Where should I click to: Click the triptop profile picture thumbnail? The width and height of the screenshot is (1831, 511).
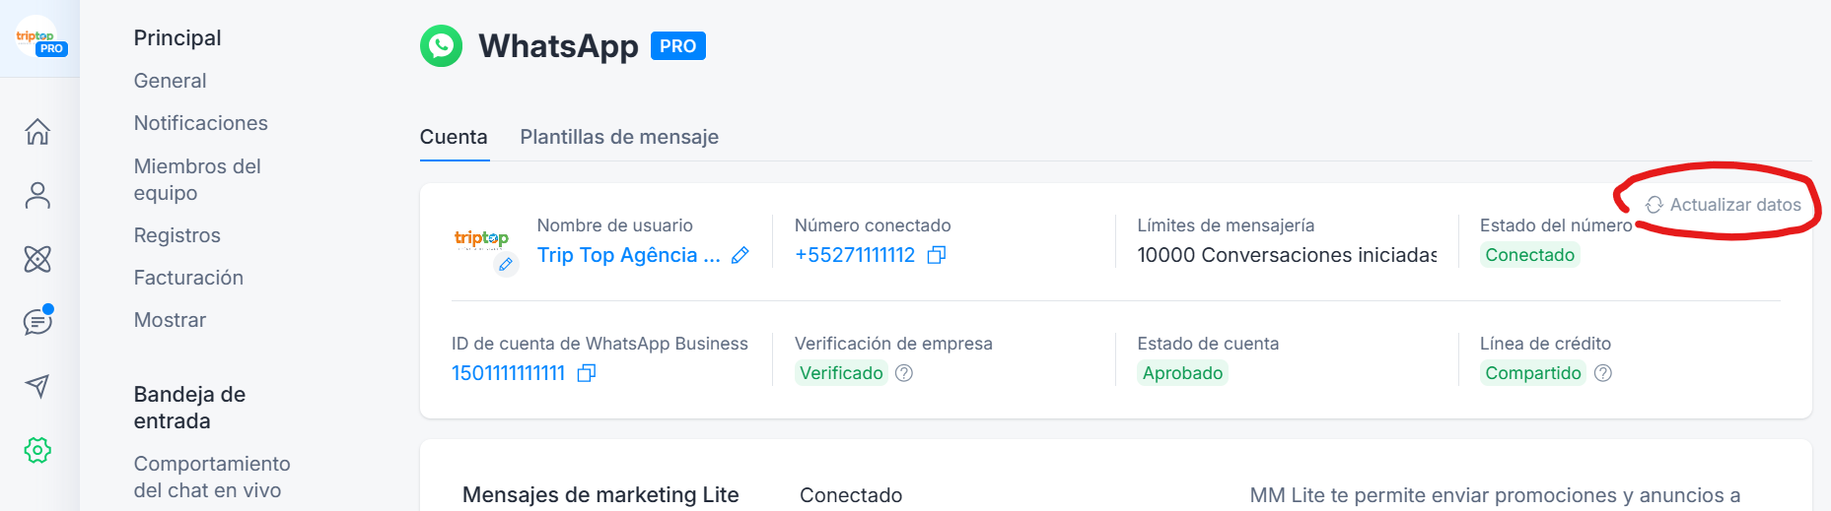coord(481,239)
